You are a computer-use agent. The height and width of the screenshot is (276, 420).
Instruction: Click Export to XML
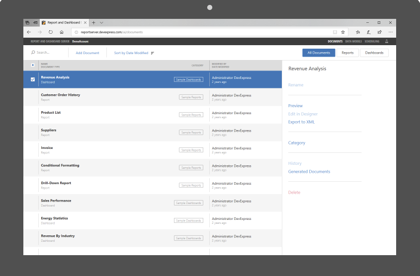click(301, 122)
